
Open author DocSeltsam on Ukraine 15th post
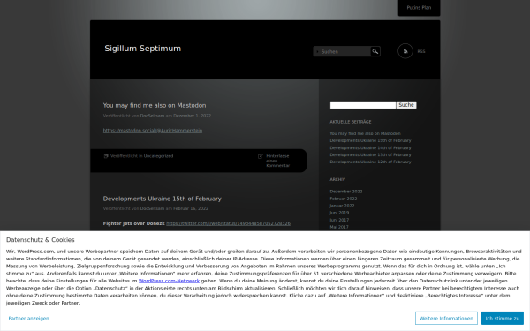click(x=152, y=208)
